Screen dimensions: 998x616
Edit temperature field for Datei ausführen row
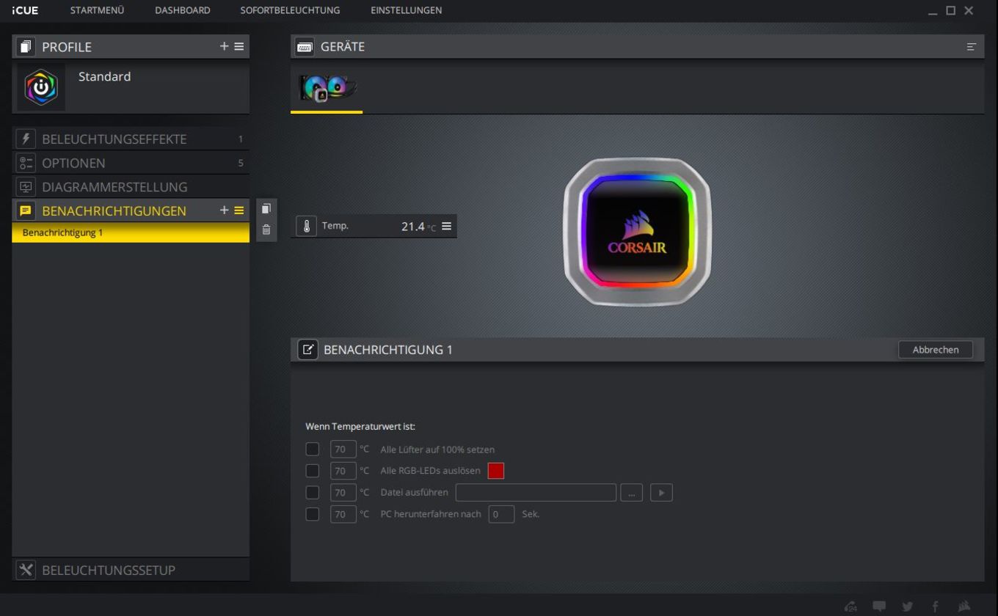click(343, 492)
